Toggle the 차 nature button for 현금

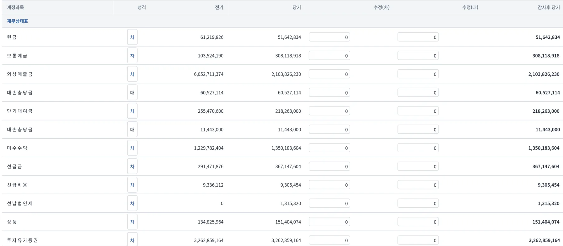(132, 37)
